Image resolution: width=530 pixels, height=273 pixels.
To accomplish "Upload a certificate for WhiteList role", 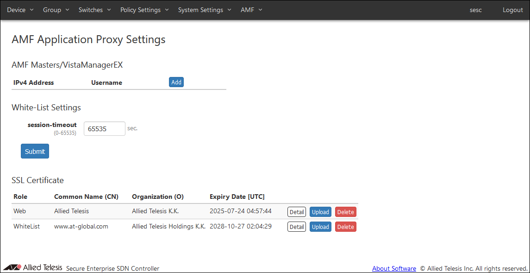I will (x=320, y=227).
